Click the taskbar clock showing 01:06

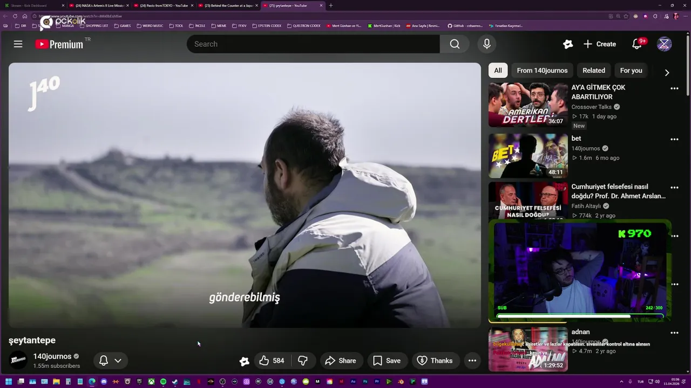pyautogui.click(x=672, y=382)
